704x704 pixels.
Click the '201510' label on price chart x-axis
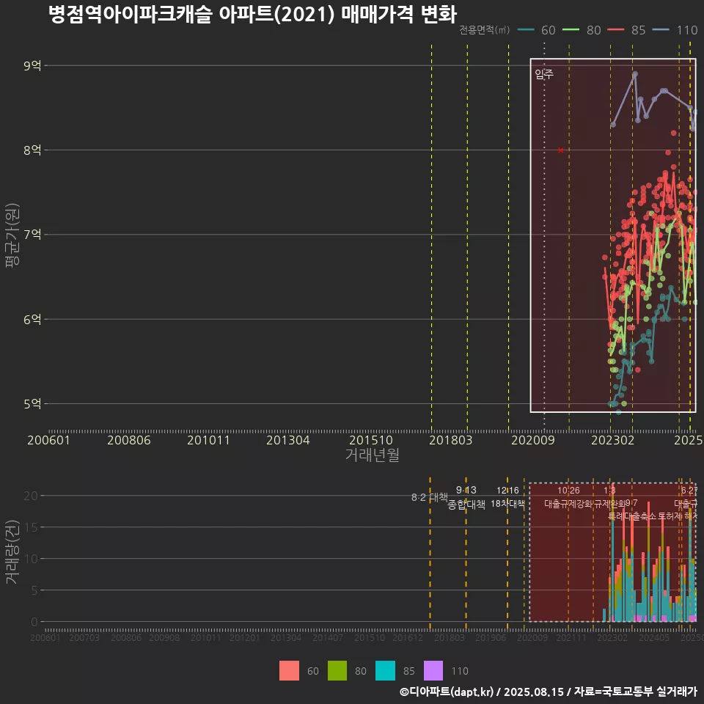[371, 440]
